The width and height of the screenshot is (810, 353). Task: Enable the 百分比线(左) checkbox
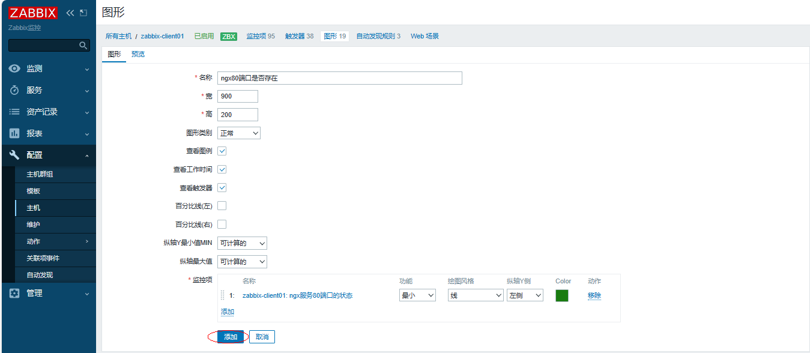[222, 206]
